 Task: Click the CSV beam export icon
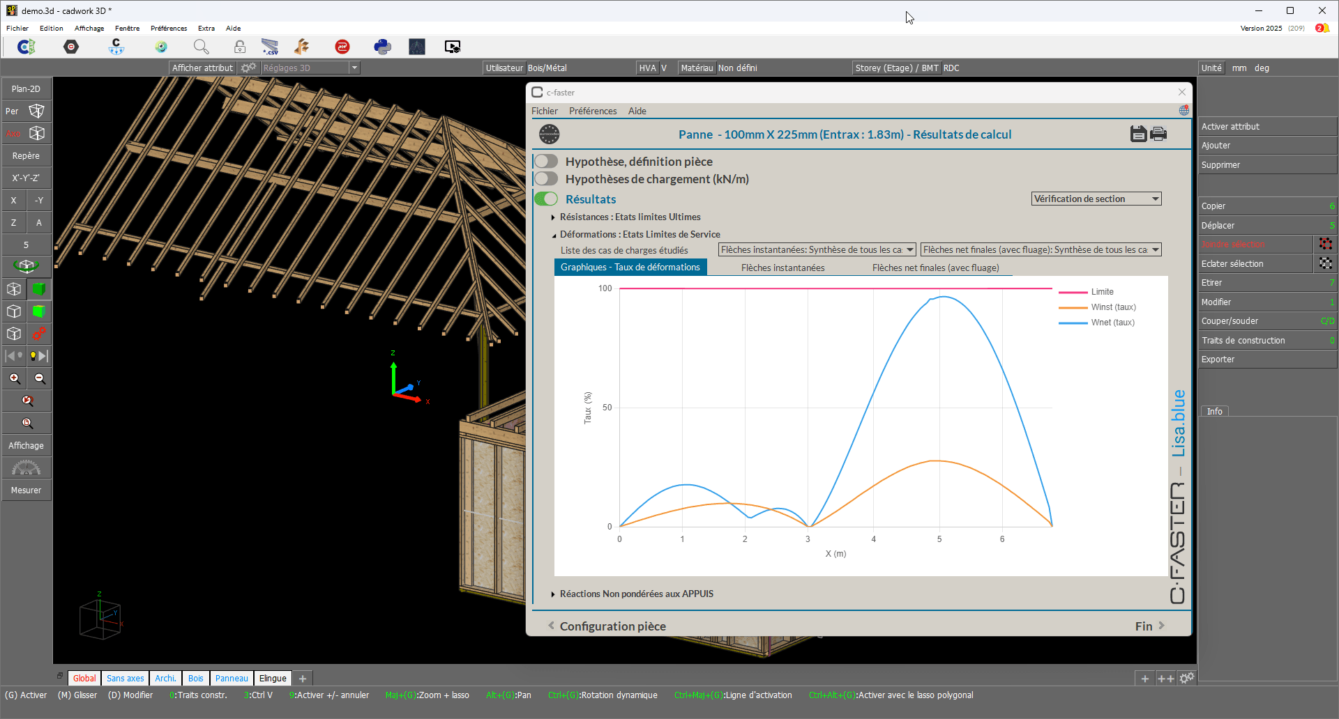point(270,47)
